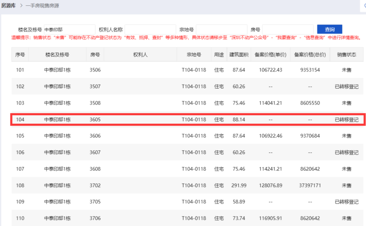Open the 房源库 breadcrumb link

pos(8,5)
